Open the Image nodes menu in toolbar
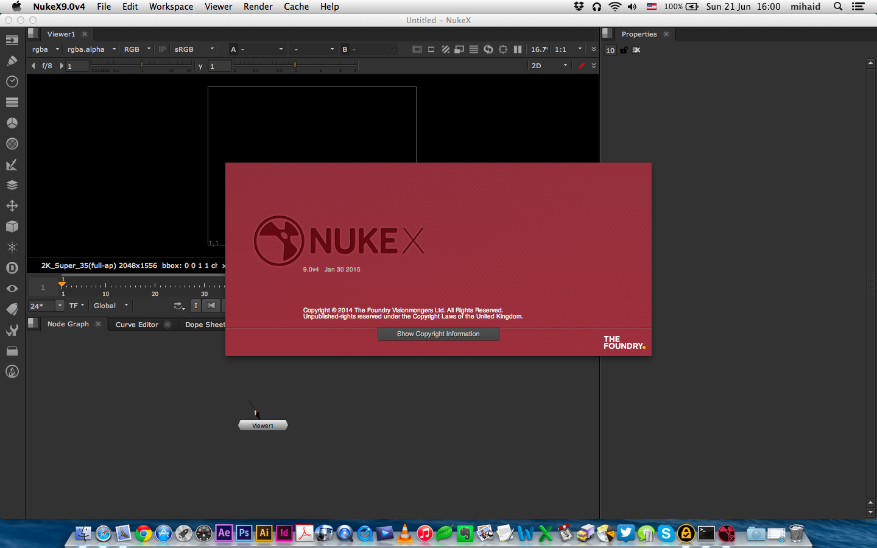 pos(12,40)
